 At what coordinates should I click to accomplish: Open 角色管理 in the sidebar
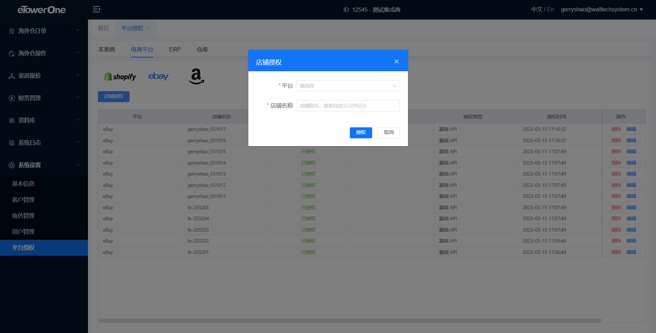[23, 216]
